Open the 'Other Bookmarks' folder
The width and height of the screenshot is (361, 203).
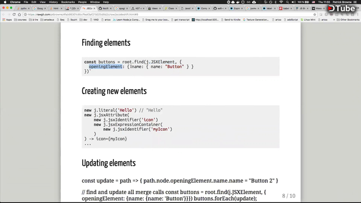tap(348, 20)
